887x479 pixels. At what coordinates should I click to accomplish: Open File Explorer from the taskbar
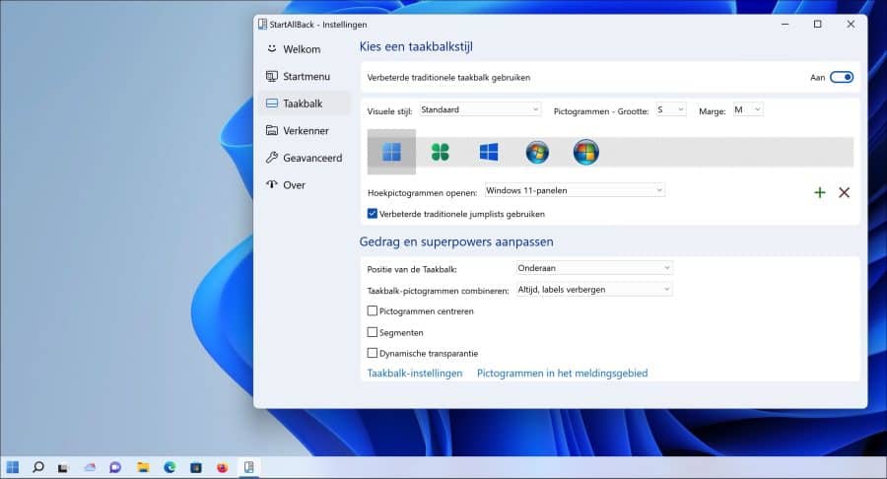point(143,467)
